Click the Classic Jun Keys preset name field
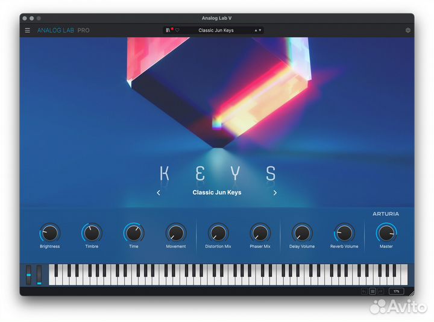This screenshot has width=434, height=322. [216, 30]
